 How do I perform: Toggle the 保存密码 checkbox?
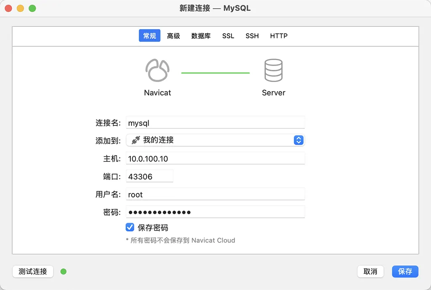(130, 227)
